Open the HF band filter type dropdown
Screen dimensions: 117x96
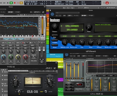pyautogui.click(x=25, y=45)
